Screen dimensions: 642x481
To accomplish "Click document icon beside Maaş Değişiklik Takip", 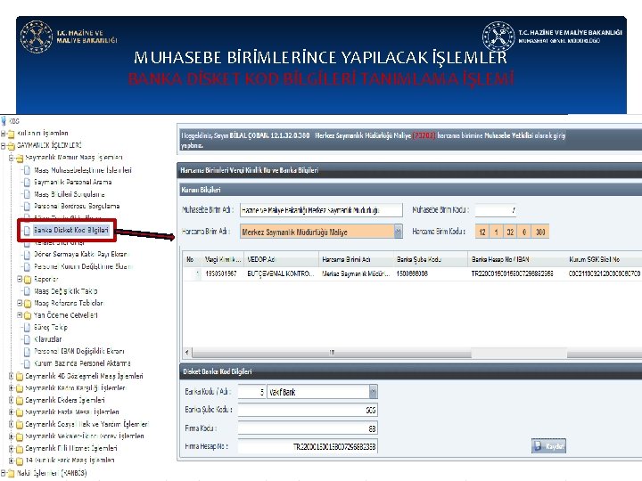I will point(27,290).
